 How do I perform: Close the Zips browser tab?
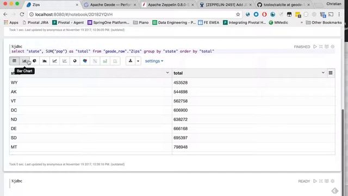pos(77,5)
